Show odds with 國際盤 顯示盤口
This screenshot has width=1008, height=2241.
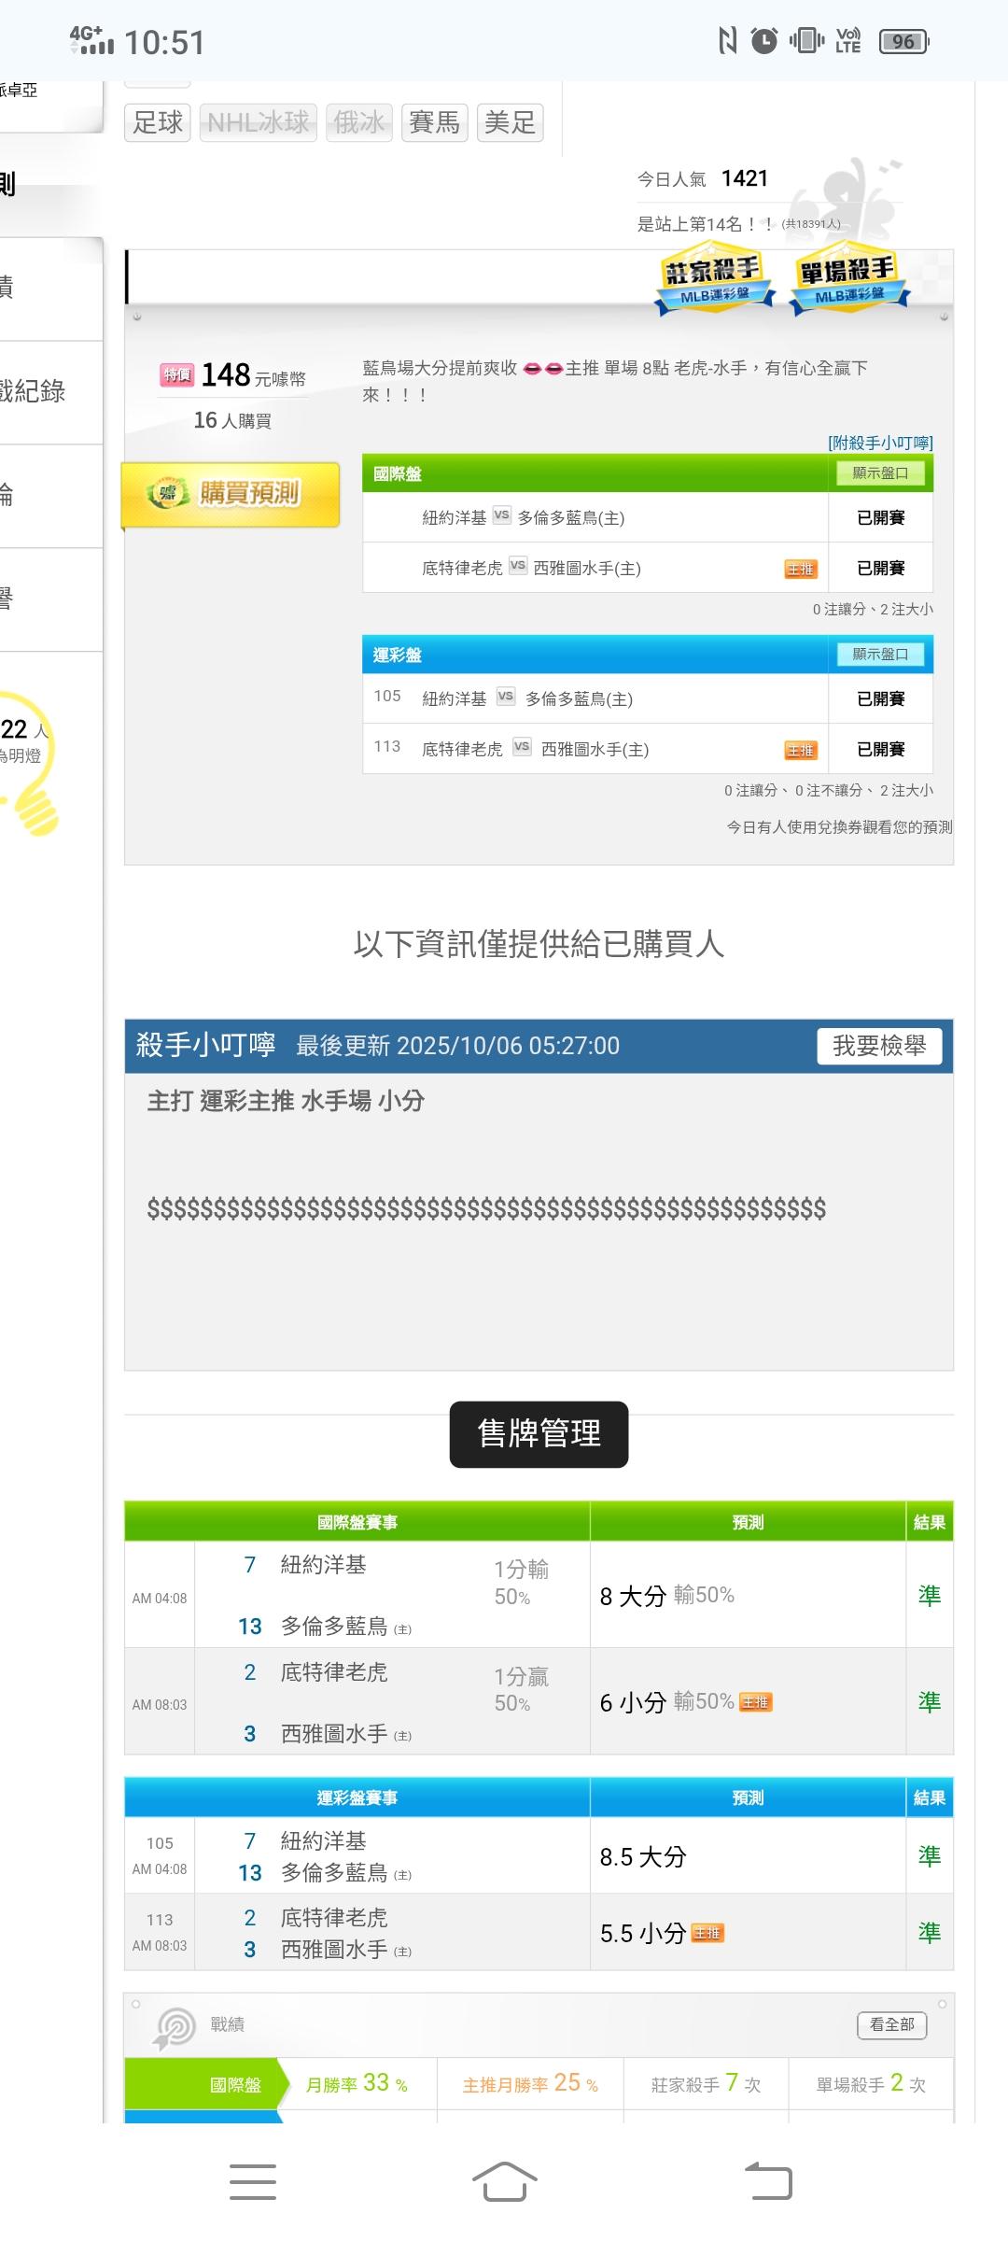click(880, 473)
